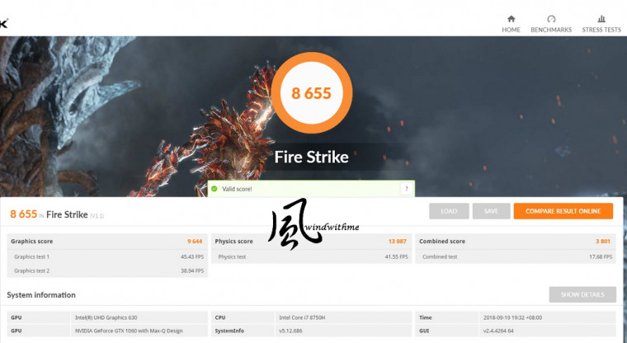
Task: Click the Combined test FPS row
Action: (516, 256)
